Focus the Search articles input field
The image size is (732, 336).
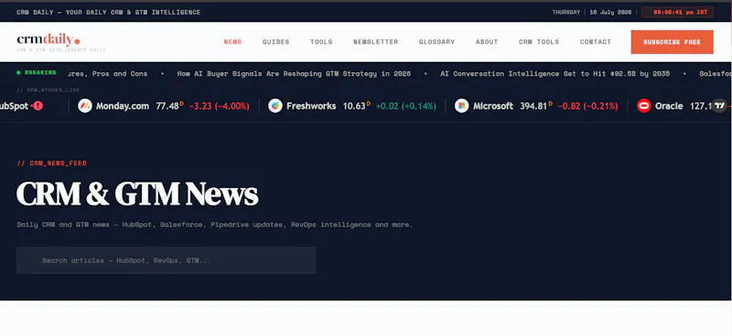tap(167, 260)
